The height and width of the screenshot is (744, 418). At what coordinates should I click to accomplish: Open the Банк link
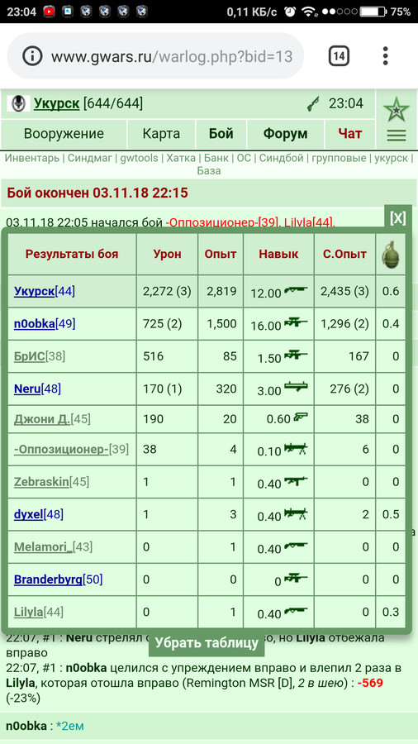[x=216, y=158]
